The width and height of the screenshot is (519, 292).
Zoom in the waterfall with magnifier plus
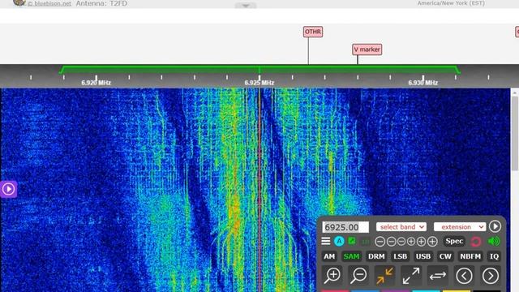(x=332, y=276)
